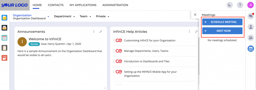This screenshot has height=90, width=256.
Task: Open the CONTACTS menu item
Action: point(56,5)
